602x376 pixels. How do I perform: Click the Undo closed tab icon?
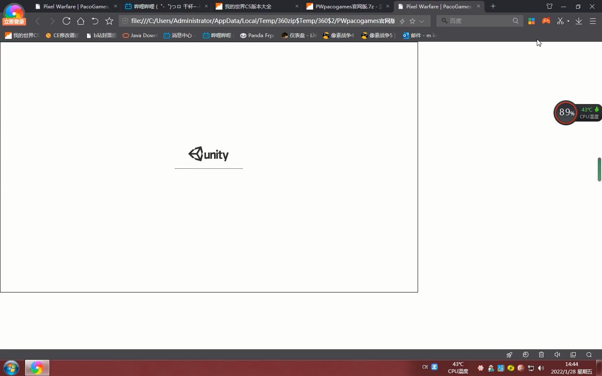click(x=95, y=21)
